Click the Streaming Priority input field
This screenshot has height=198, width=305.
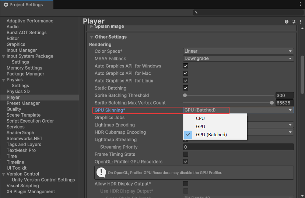tap(238, 147)
